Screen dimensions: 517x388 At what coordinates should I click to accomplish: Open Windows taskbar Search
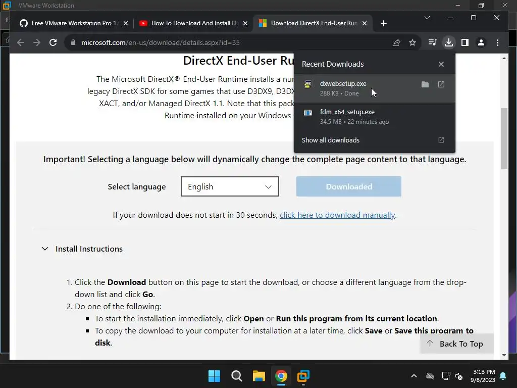pyautogui.click(x=236, y=376)
